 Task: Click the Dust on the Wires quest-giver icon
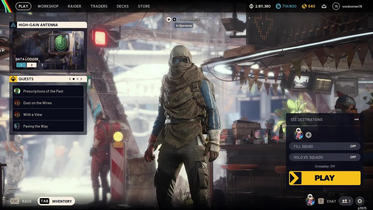pyautogui.click(x=17, y=103)
